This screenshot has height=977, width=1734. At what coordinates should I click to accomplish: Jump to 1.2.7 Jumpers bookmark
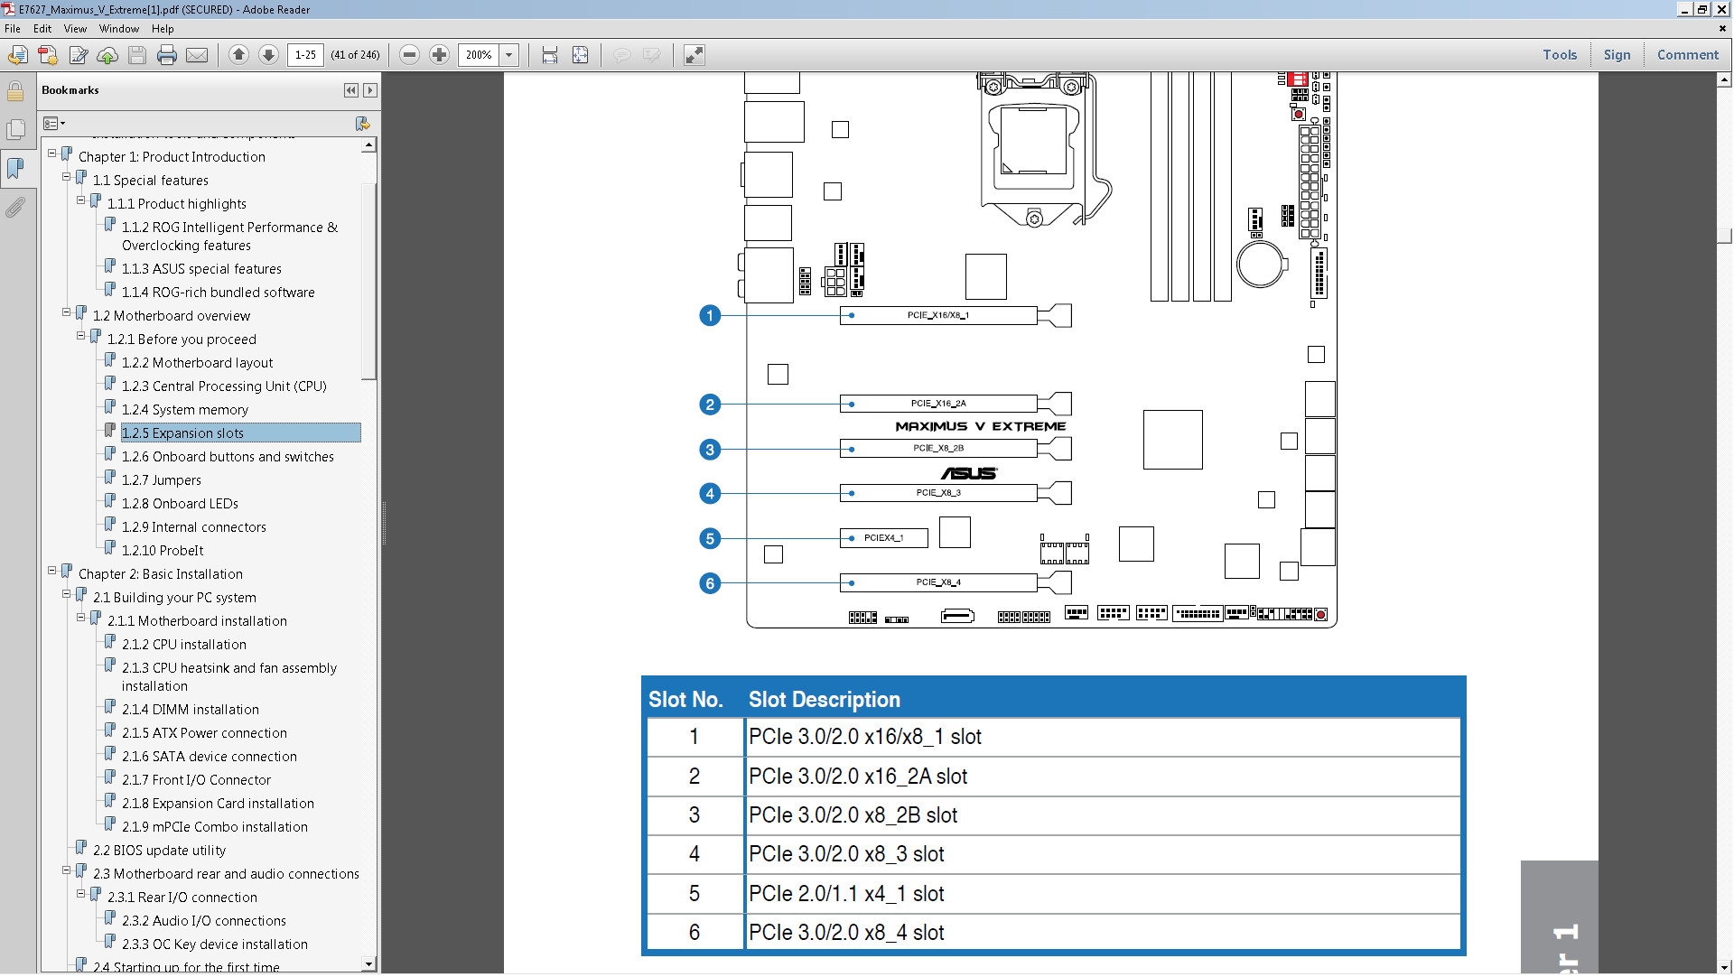(x=161, y=480)
